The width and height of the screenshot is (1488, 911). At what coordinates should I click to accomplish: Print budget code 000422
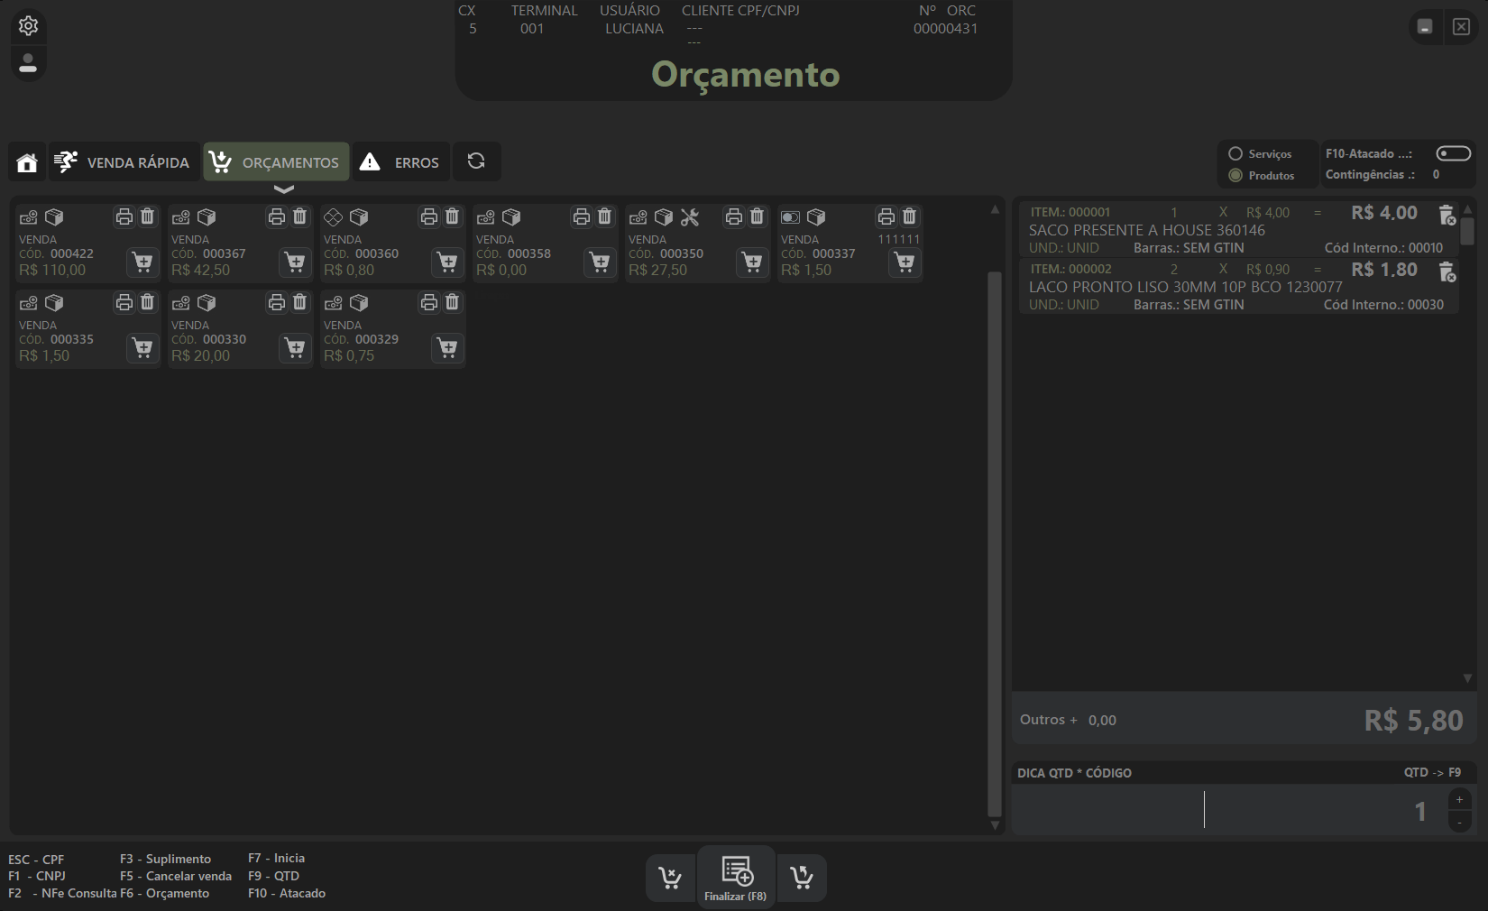(124, 216)
